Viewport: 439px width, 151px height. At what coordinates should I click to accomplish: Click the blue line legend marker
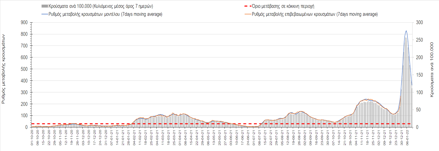point(45,14)
